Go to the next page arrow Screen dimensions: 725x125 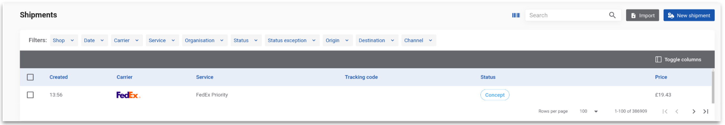[x=693, y=111]
